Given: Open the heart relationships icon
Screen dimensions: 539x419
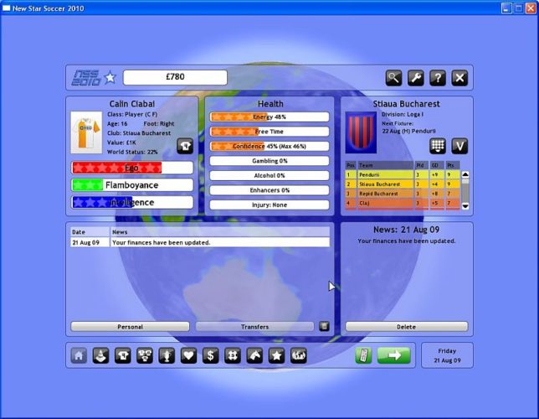Looking at the screenshot, I should [x=188, y=355].
